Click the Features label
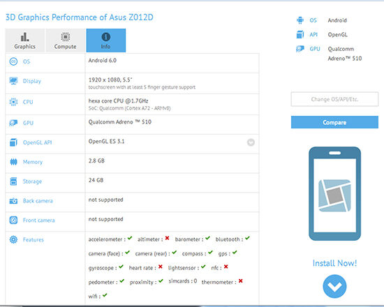The width and height of the screenshot is (384, 307). (34, 240)
